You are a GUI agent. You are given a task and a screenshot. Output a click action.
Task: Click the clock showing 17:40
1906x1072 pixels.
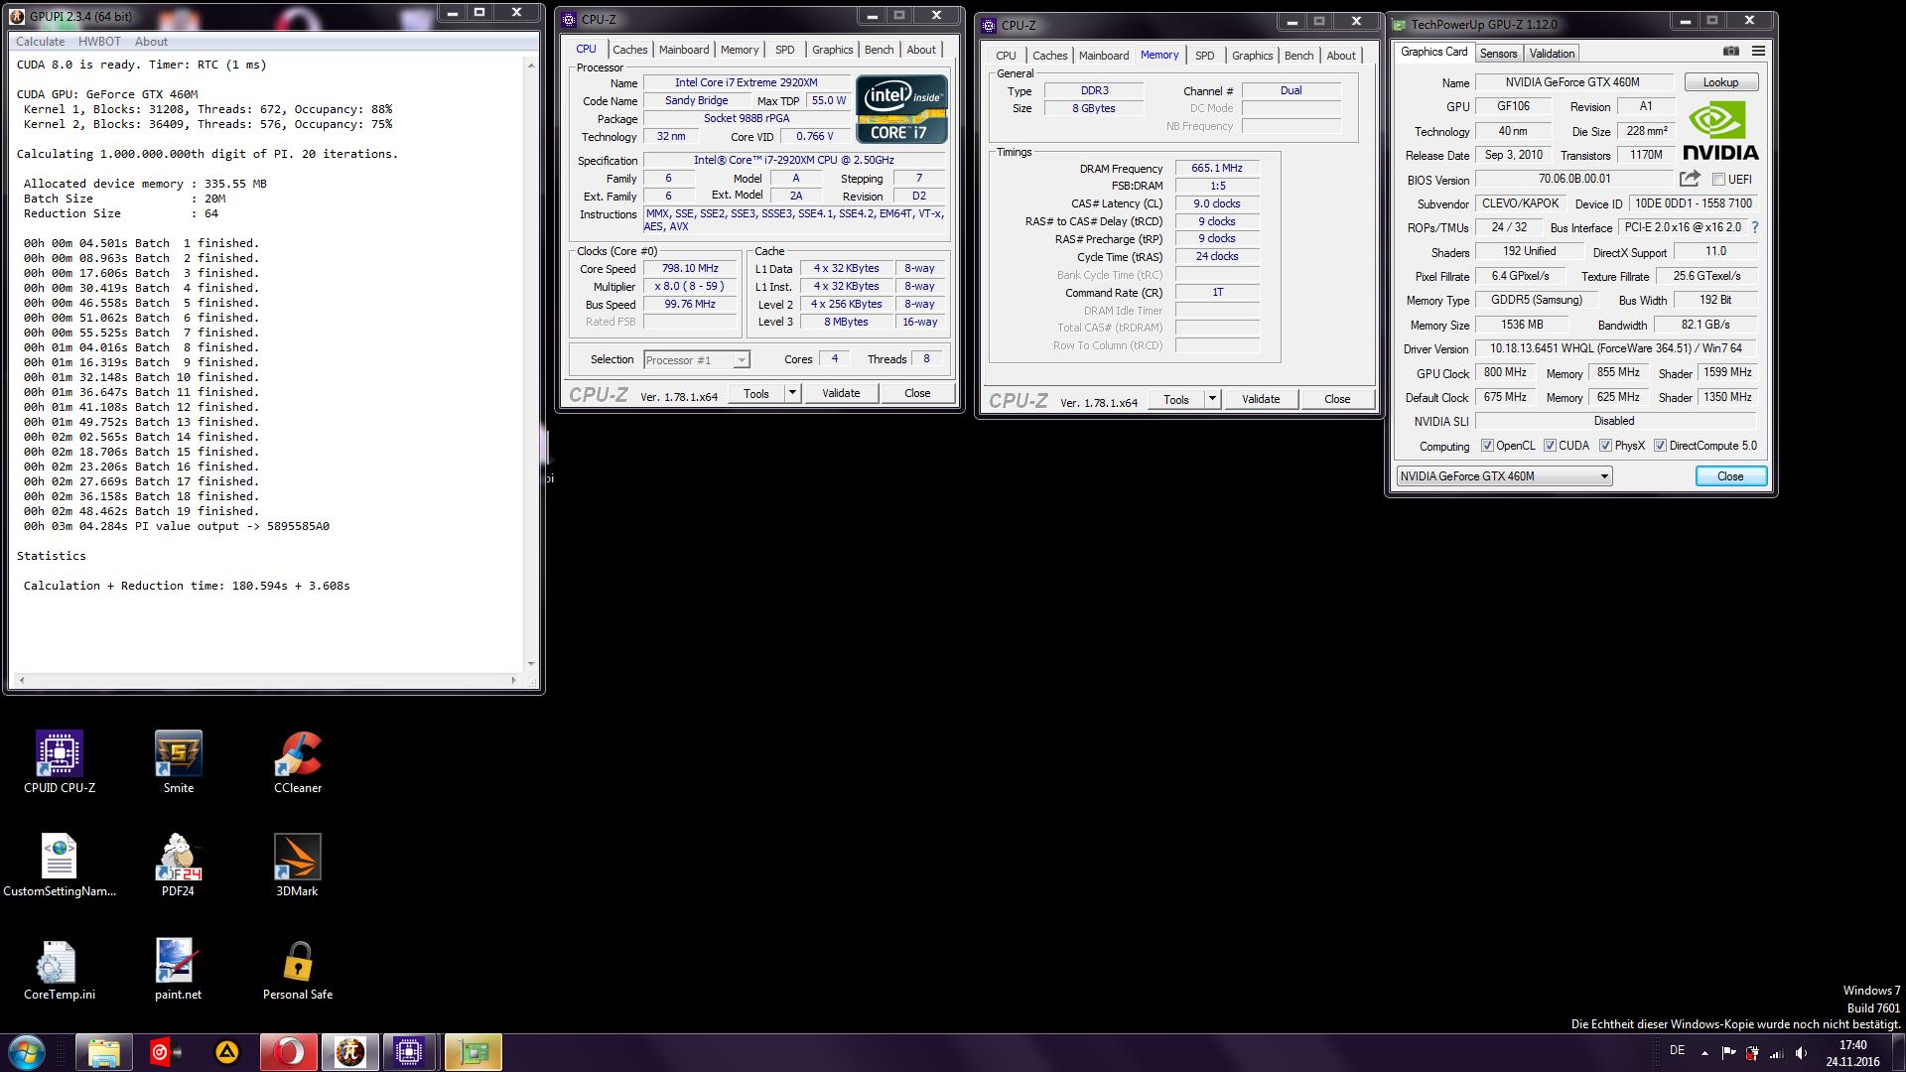(x=1852, y=1045)
